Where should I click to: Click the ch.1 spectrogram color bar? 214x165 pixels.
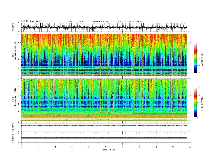coord(195,58)
